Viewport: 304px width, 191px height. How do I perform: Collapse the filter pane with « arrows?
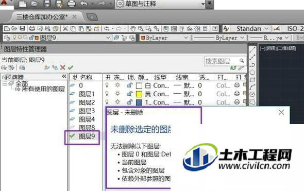pyautogui.click(x=64, y=77)
